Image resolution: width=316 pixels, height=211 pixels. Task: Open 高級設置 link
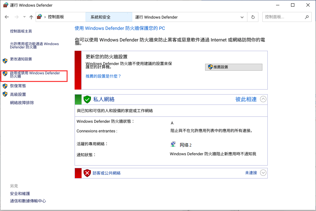pos(18,94)
